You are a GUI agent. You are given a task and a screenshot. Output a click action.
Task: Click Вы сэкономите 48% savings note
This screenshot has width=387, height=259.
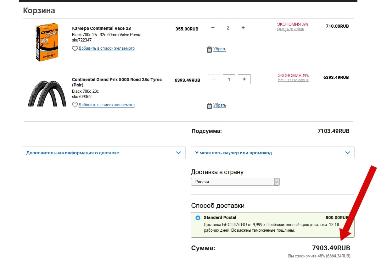(x=319, y=256)
